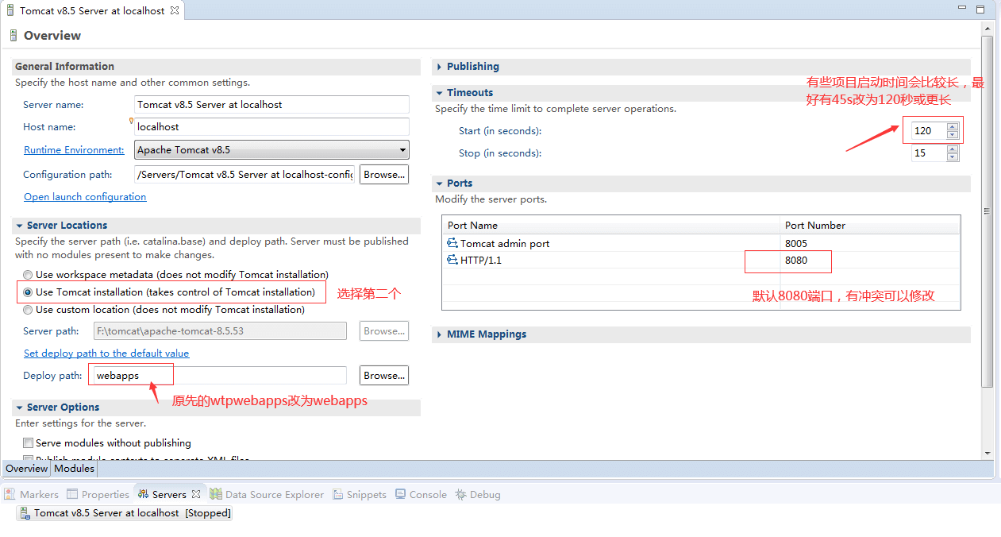
Task: Open the Console view tab
Action: click(x=422, y=494)
